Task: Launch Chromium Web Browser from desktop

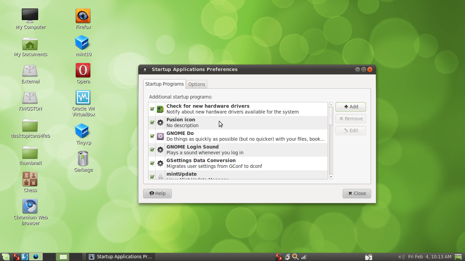Action: tap(30, 206)
